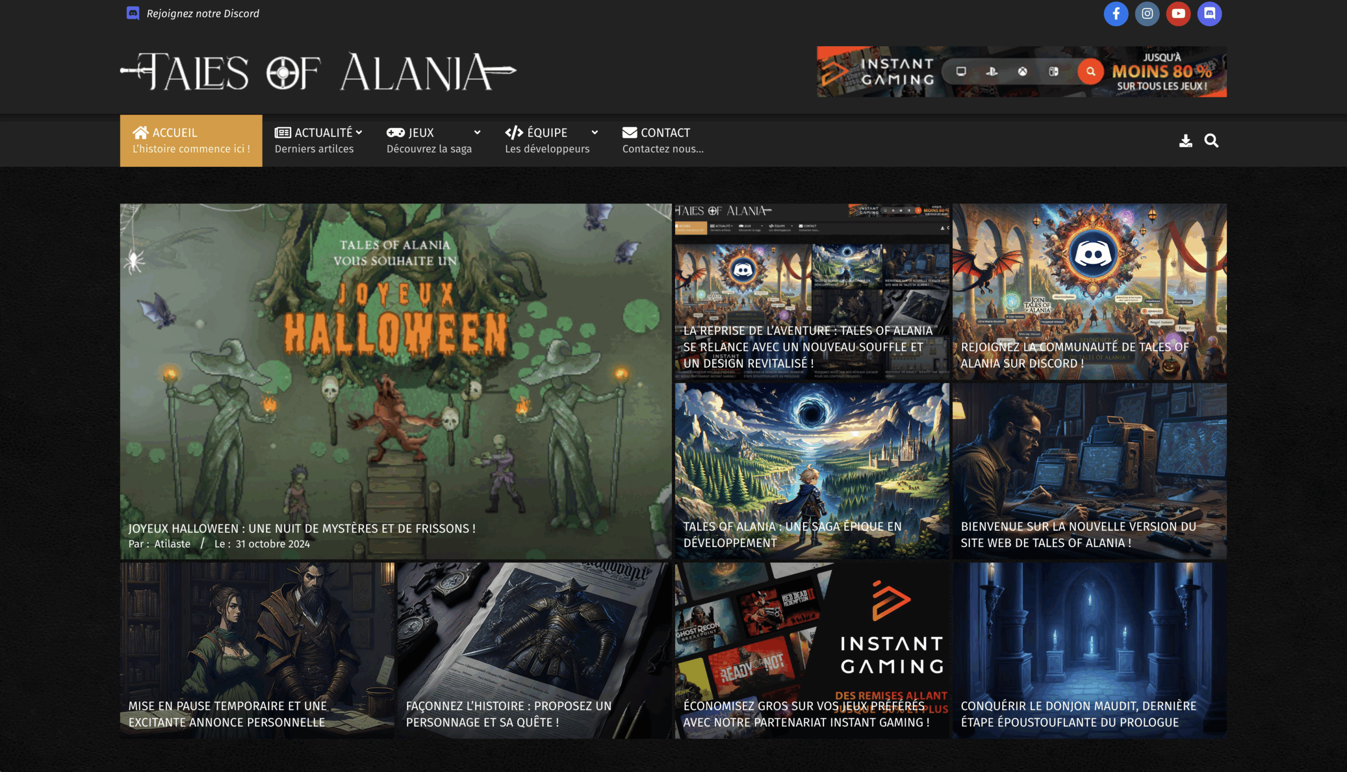
Task: Click the Rejoignez notre Discord link
Action: click(x=203, y=13)
